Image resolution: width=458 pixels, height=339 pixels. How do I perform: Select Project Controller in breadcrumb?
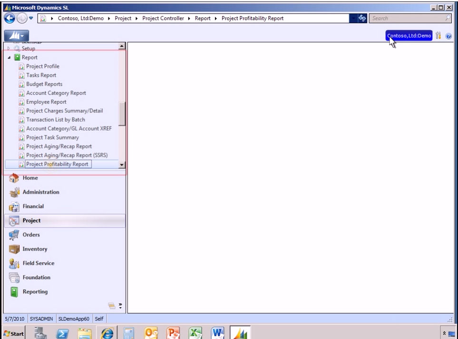163,19
